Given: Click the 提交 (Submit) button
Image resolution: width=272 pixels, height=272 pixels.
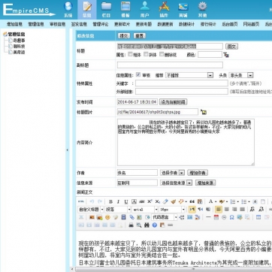Looking at the screenshot, I should [x=124, y=36].
